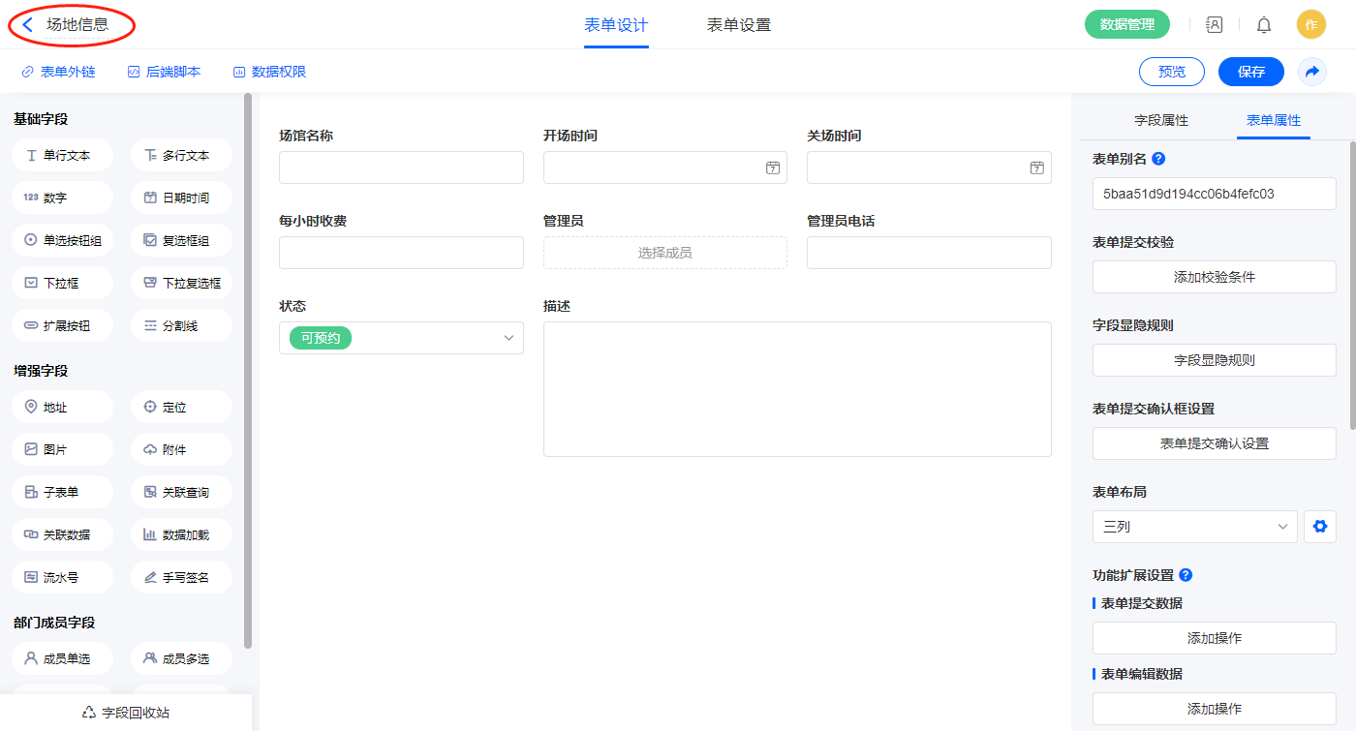
Task: Click the 预览 button
Action: click(1171, 72)
